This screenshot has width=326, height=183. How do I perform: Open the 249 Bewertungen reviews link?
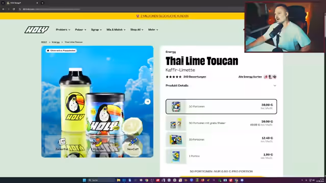(x=195, y=77)
